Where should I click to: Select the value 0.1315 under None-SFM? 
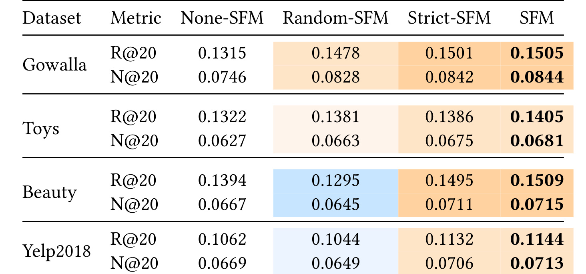[222, 53]
